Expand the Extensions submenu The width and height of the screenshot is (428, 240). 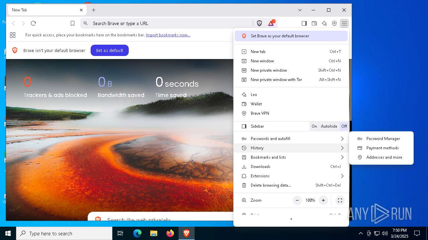click(x=291, y=176)
